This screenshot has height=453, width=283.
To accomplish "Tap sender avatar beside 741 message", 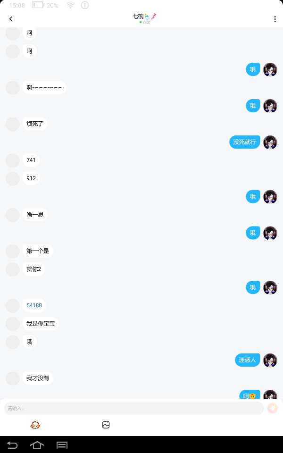I will (x=13, y=160).
